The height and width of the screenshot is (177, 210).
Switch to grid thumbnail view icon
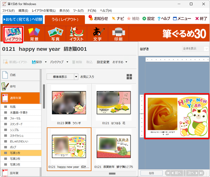point(129,77)
